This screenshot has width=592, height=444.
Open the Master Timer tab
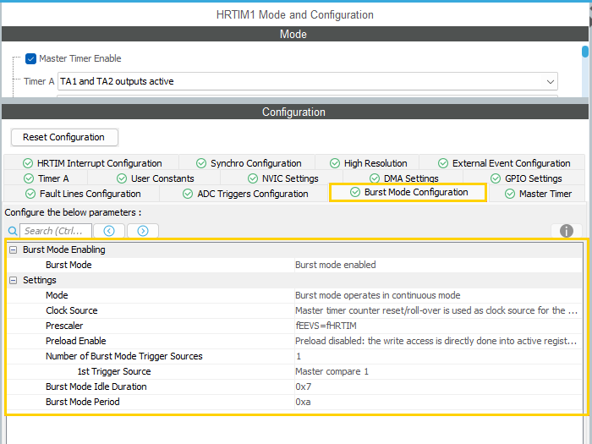click(x=538, y=194)
